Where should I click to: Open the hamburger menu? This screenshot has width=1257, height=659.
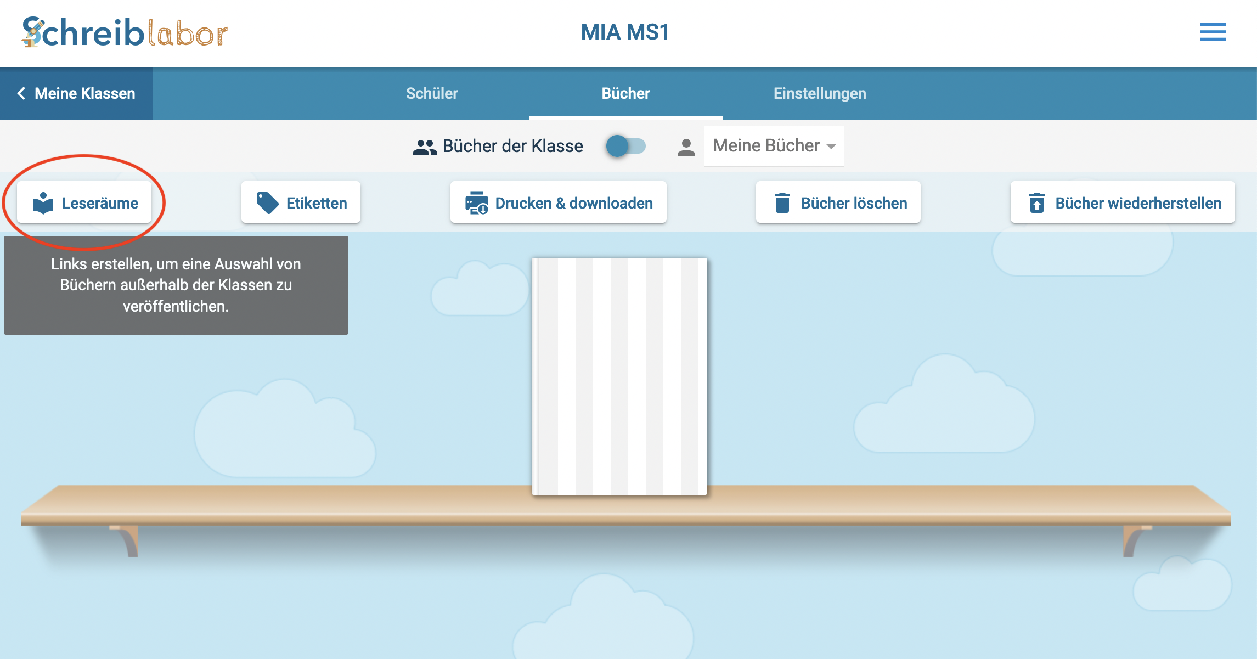[1213, 32]
